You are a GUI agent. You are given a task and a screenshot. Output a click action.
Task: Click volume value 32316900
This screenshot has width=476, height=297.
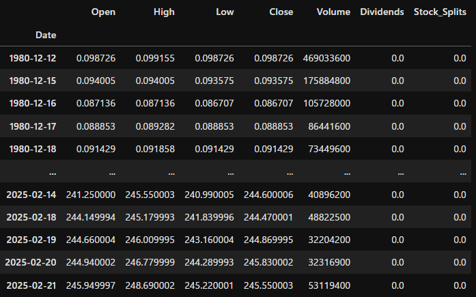point(329,262)
